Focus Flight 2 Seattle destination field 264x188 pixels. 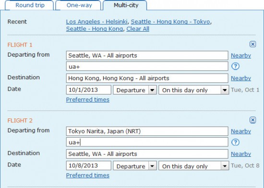(x=147, y=154)
